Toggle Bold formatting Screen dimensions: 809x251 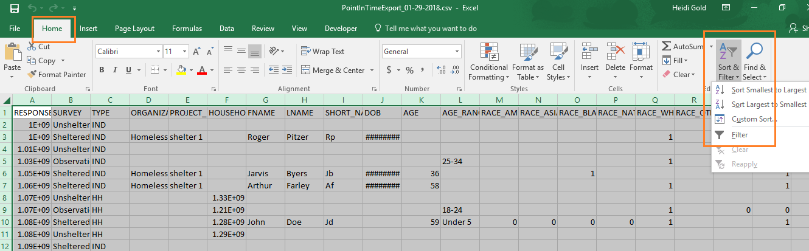click(102, 70)
